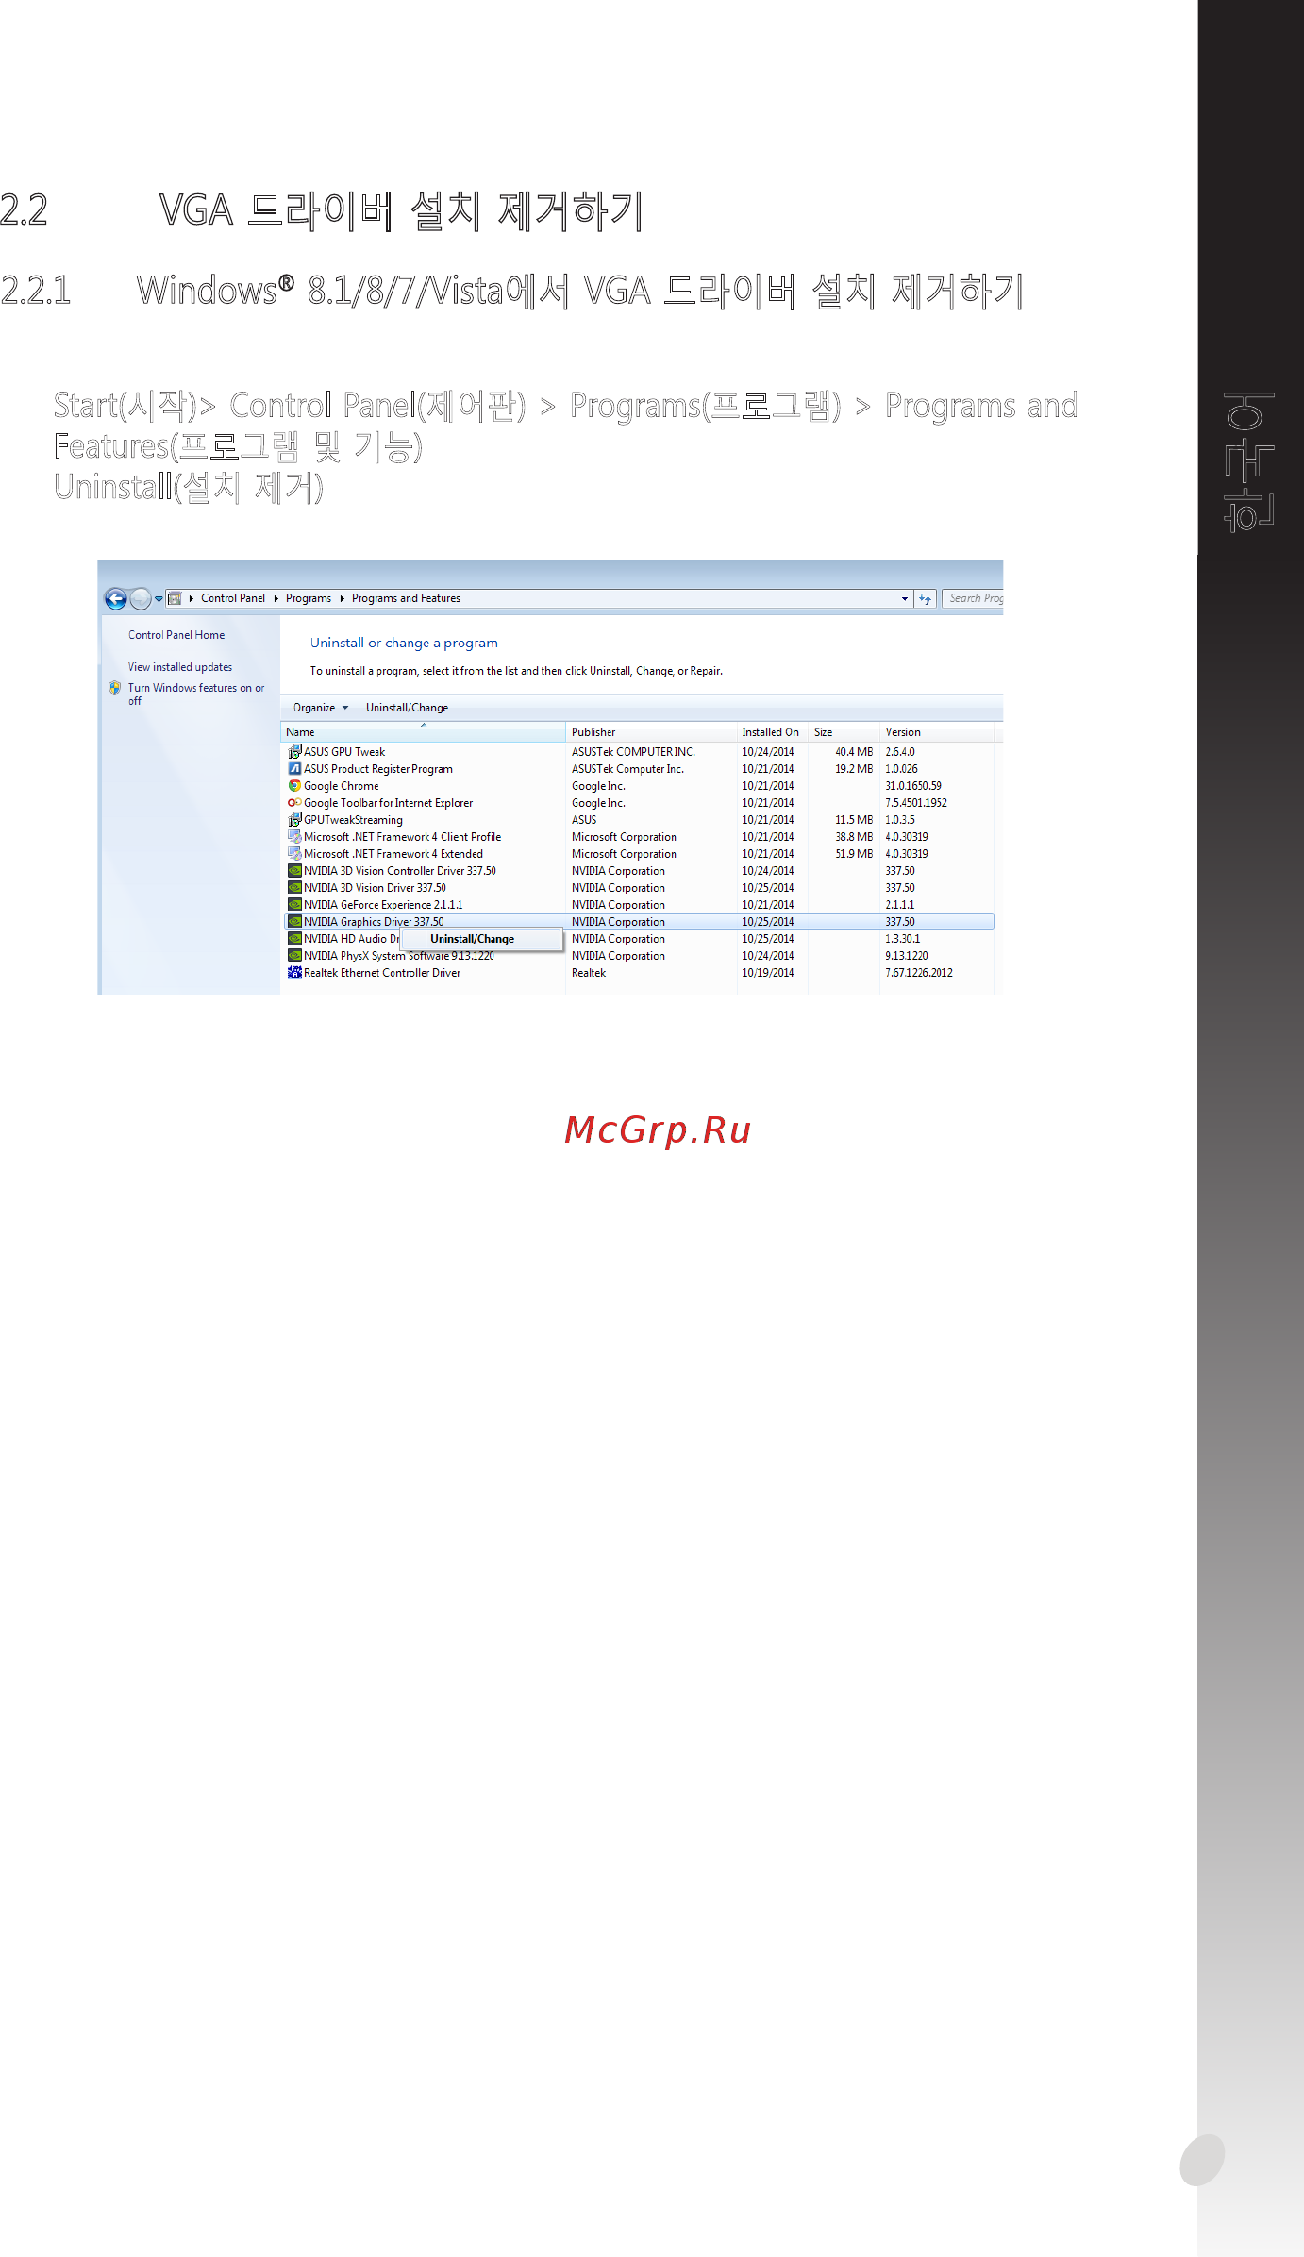Select Control Panel in the breadcrumb
The image size is (1304, 2257).
point(233,598)
